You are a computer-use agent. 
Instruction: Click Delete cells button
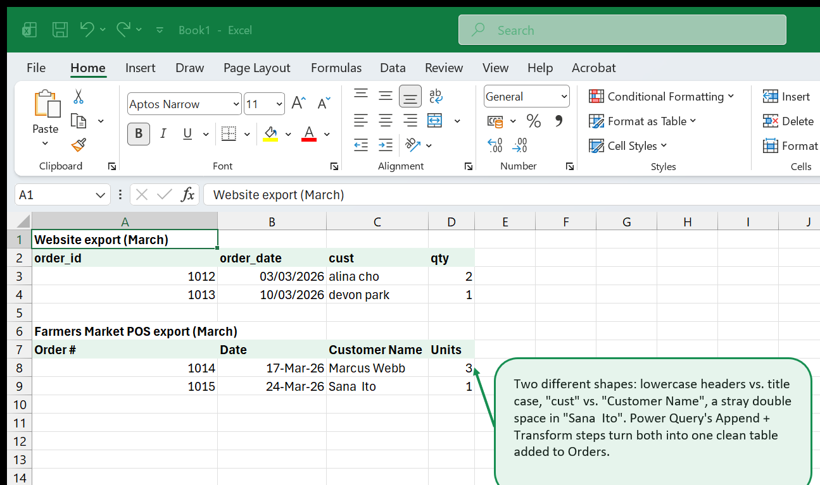click(788, 121)
